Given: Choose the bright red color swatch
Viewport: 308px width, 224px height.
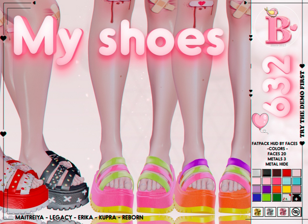Looking at the screenshot, I should pos(286,173).
